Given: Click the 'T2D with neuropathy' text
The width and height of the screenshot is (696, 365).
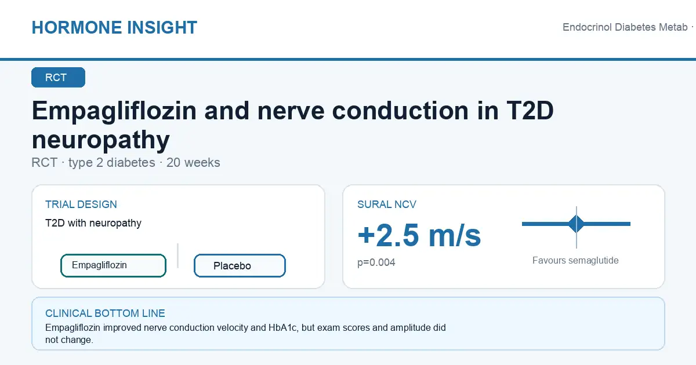Looking at the screenshot, I should pyautogui.click(x=93, y=223).
